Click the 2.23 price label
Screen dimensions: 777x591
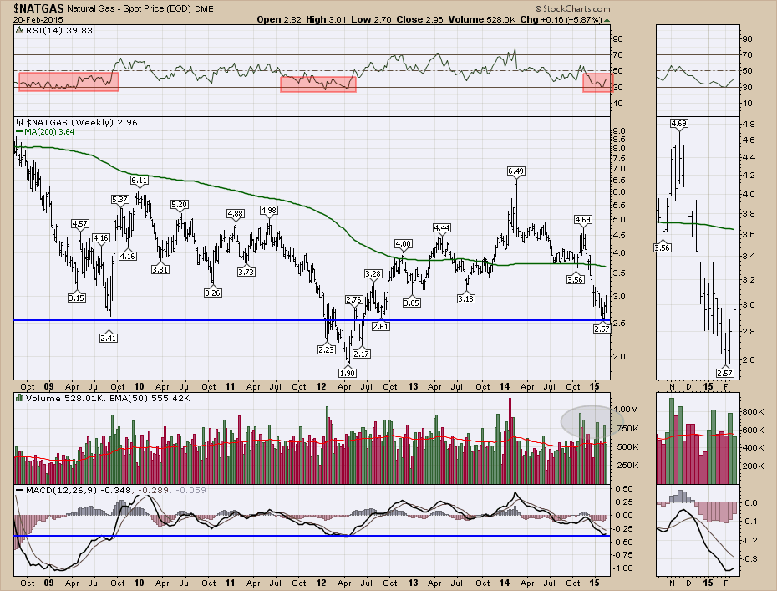[x=327, y=349]
